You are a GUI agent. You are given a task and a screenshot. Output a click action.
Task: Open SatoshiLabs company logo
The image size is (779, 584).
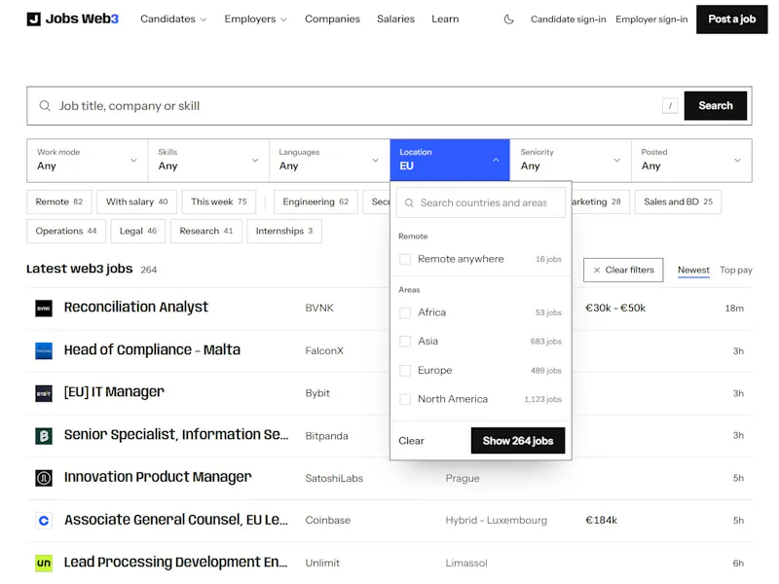[44, 478]
